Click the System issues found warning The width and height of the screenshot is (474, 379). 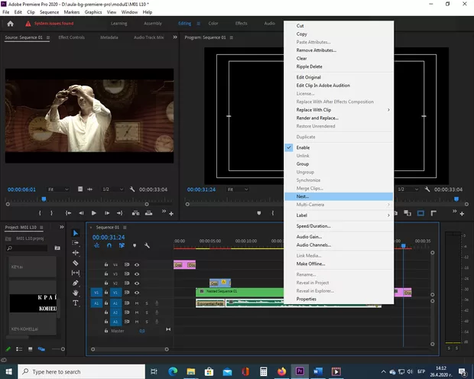[51, 23]
